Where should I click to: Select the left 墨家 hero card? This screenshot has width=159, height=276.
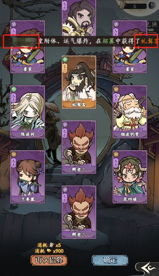pos(28,47)
